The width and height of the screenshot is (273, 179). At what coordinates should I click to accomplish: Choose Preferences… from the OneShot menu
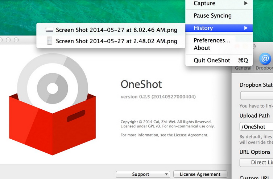coord(219,40)
